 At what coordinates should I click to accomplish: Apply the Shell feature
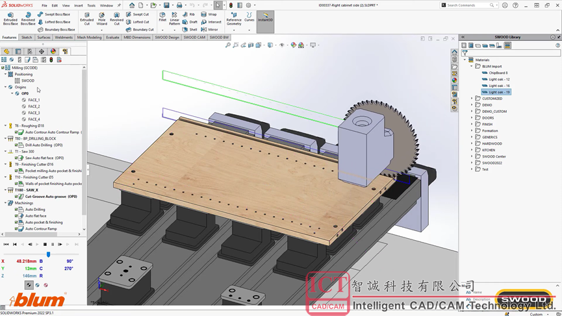190,30
